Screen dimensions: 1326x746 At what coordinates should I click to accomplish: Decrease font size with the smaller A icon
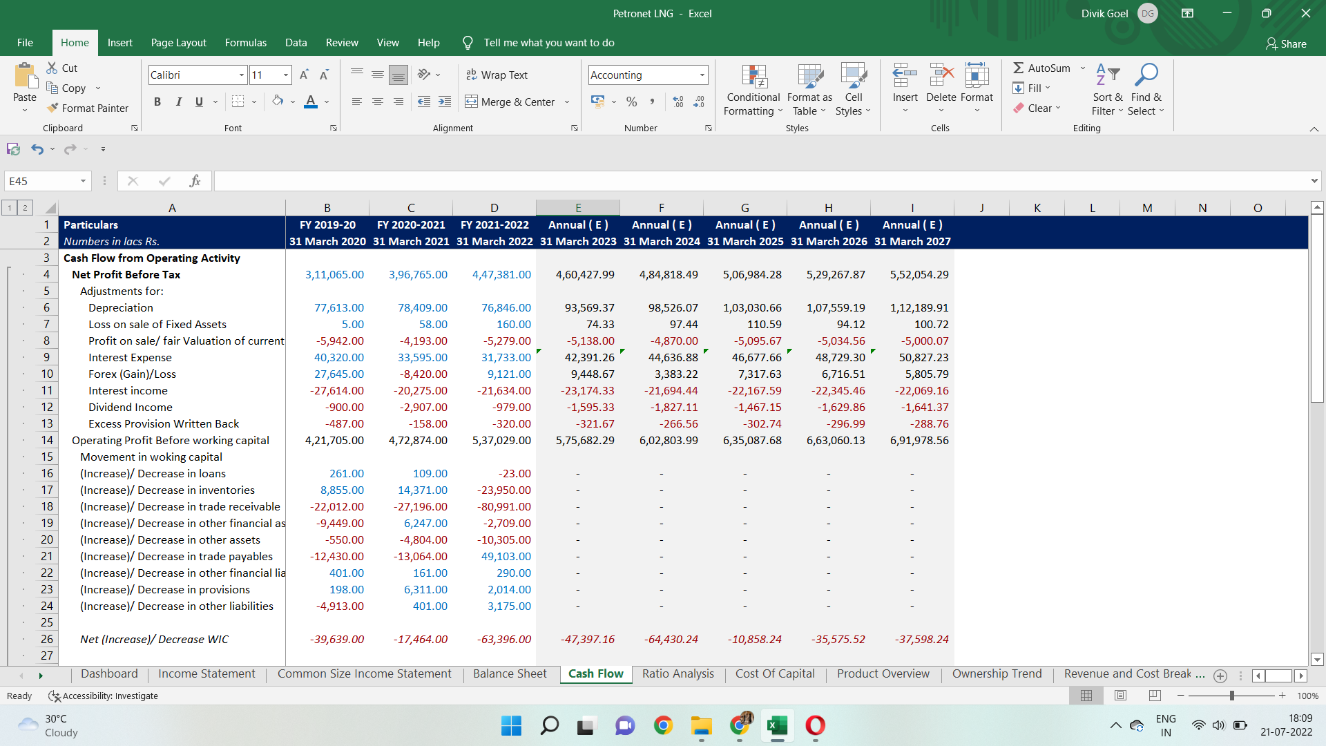click(324, 75)
